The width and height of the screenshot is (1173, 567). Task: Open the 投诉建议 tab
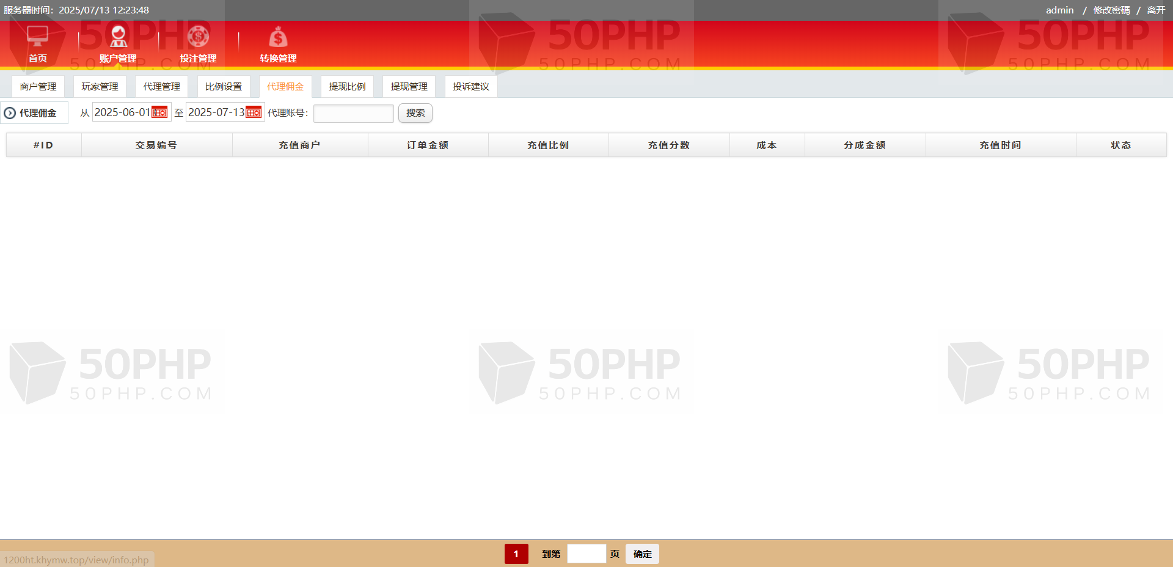pos(470,87)
